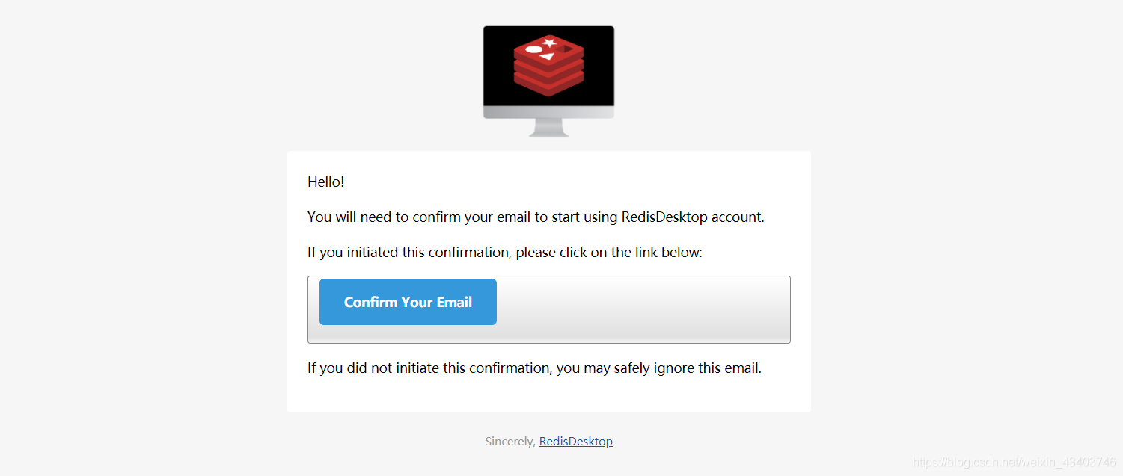Click the Redis logo monitor image
This screenshot has height=476, width=1123.
pos(548,81)
